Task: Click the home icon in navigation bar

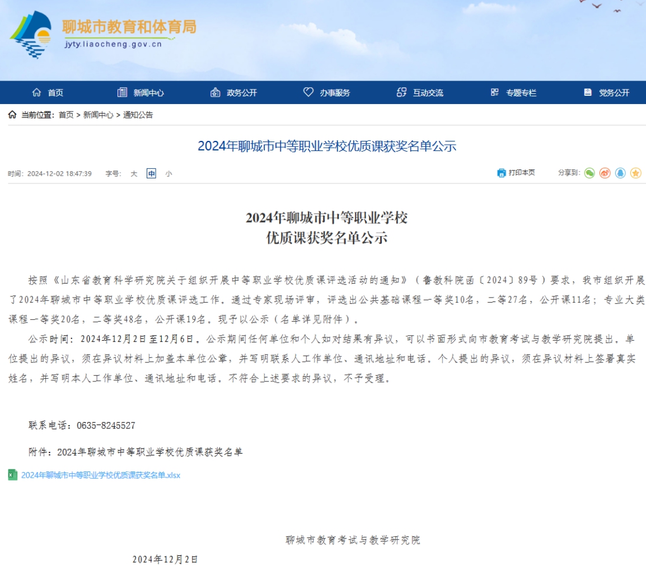Action: point(37,92)
